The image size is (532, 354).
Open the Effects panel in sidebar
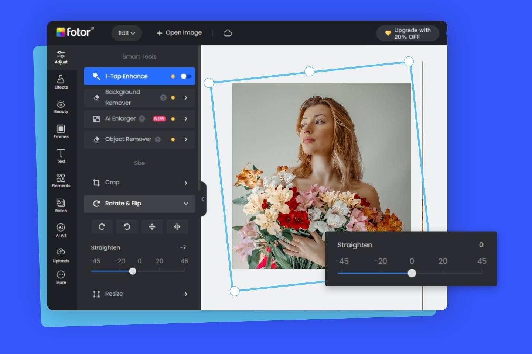pyautogui.click(x=61, y=82)
